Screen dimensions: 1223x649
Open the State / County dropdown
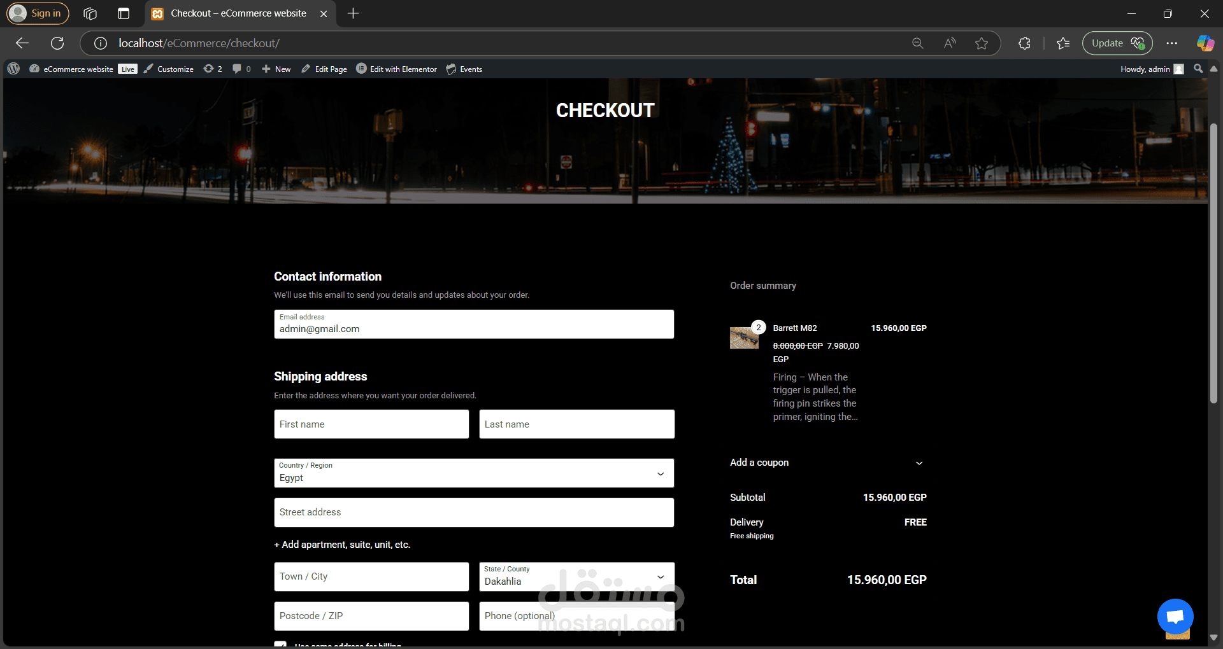pos(576,576)
